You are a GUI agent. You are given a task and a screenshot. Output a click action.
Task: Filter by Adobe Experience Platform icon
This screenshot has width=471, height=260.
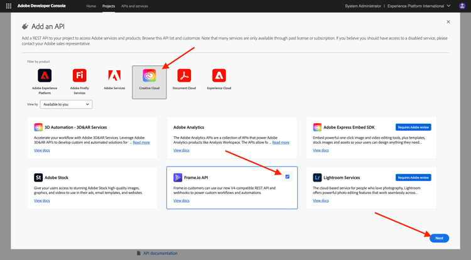click(x=45, y=75)
